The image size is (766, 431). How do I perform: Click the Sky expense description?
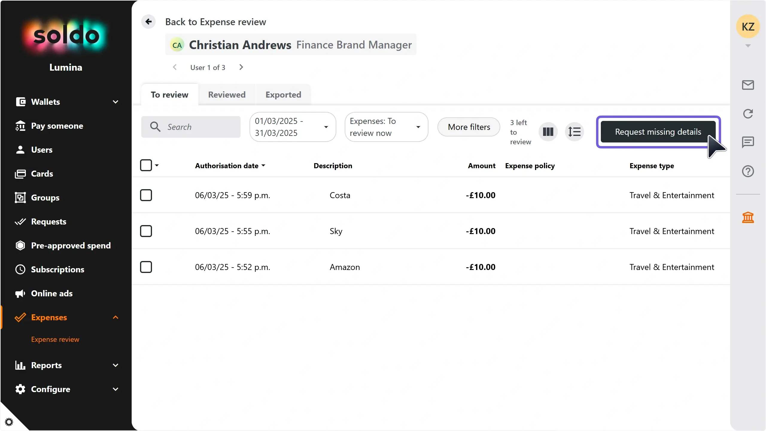336,231
